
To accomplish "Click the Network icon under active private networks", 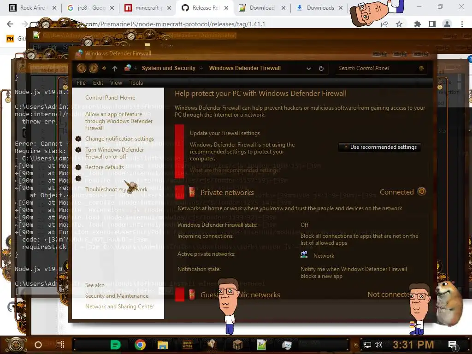I will tap(304, 254).
